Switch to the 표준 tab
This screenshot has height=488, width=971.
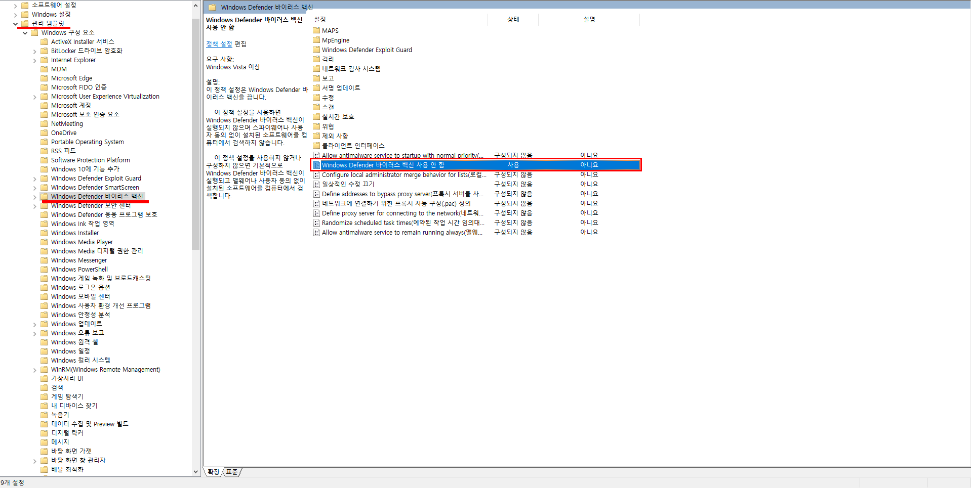232,472
